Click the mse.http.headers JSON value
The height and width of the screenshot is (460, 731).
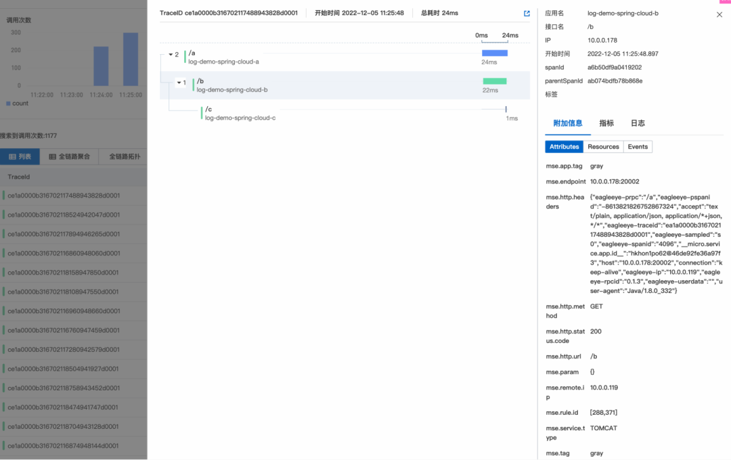pos(656,244)
